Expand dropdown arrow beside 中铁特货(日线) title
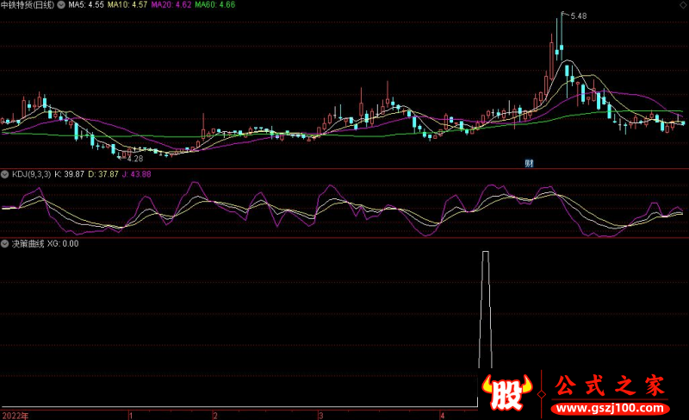 [59, 5]
